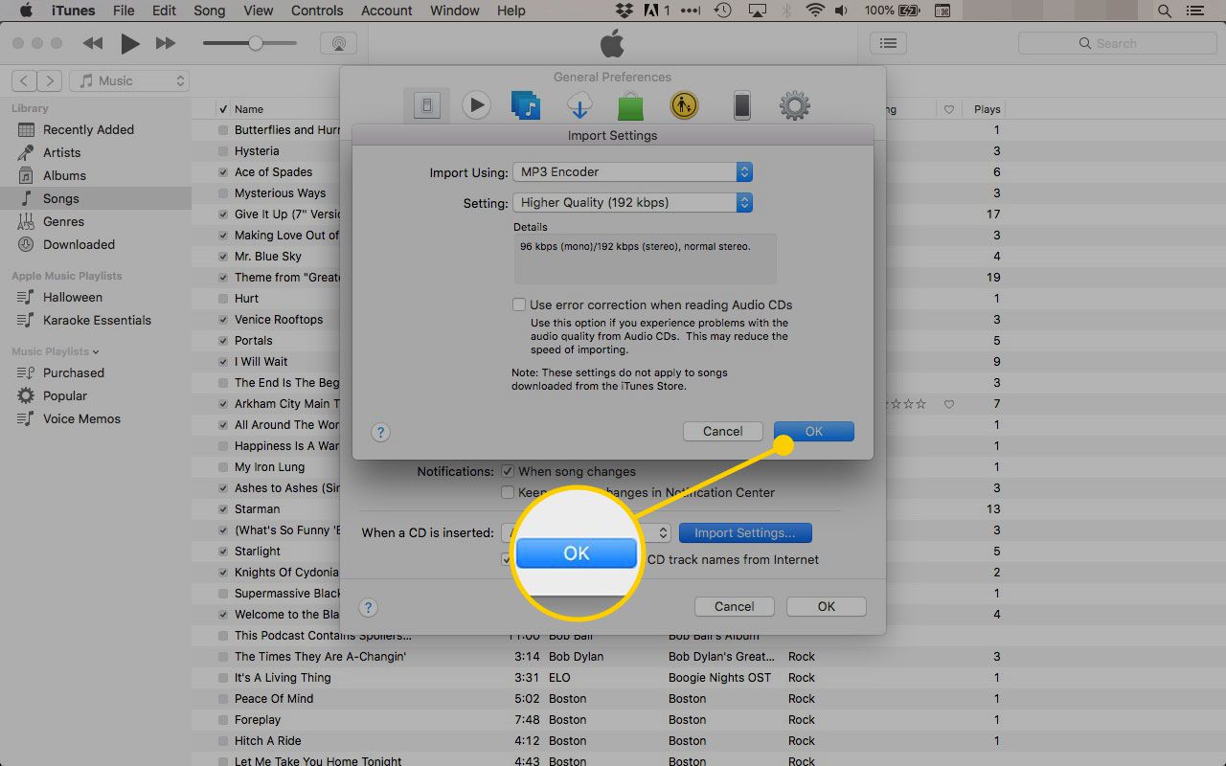
Task: Select Genres in Library sidebar
Action: [63, 222]
